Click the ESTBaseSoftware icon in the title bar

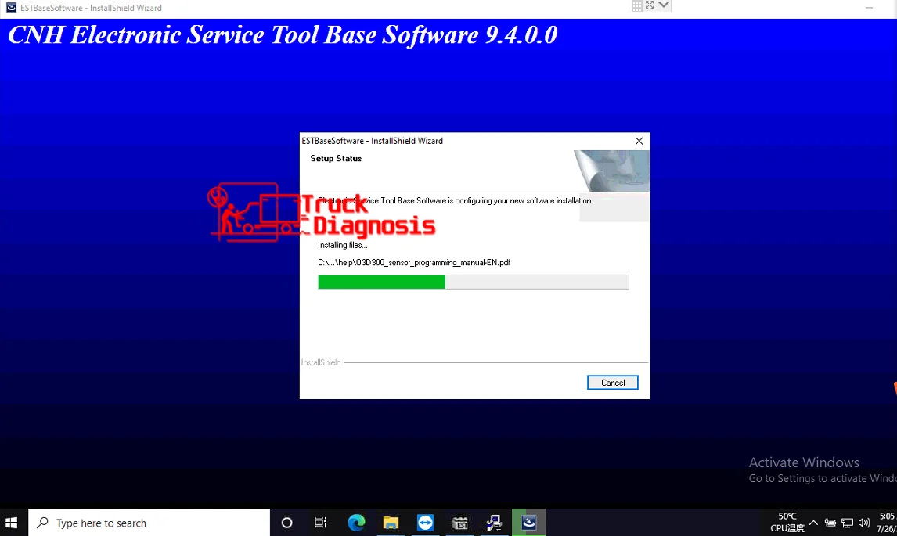coord(11,8)
